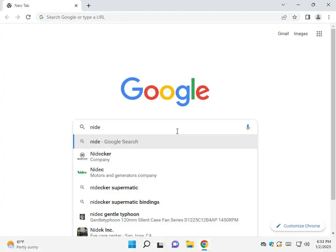The image size is (336, 252).
Task: Select 'nide - Google Search' suggestion
Action: coord(165,142)
